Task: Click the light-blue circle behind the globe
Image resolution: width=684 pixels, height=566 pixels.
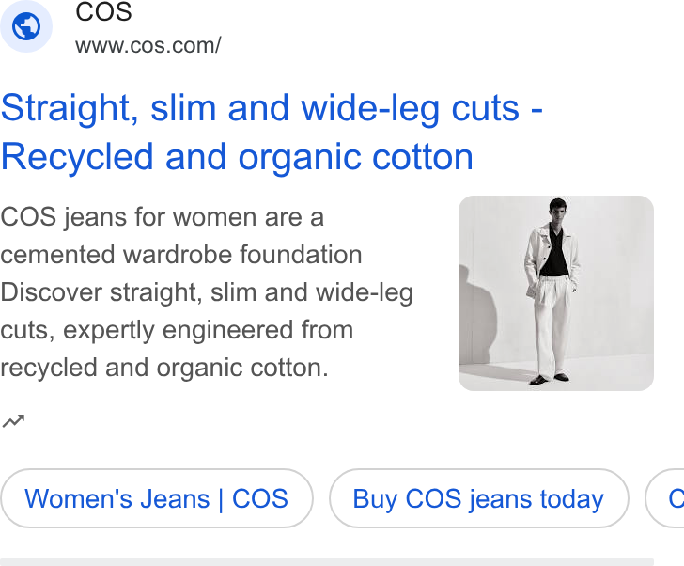Action: (26, 26)
